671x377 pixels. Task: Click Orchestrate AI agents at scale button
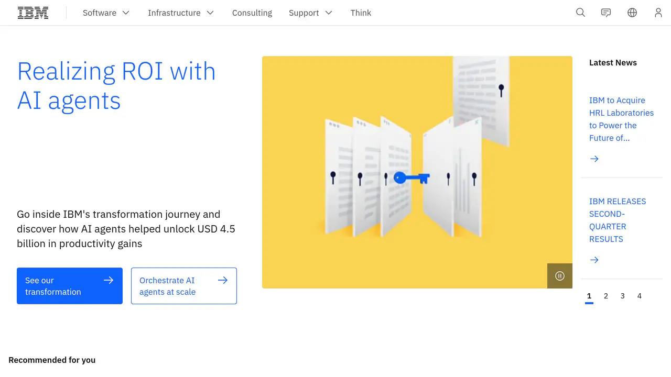[x=184, y=286]
